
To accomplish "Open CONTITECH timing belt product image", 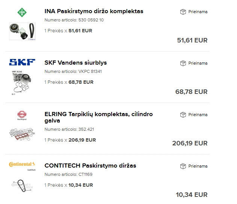I will (22, 185).
